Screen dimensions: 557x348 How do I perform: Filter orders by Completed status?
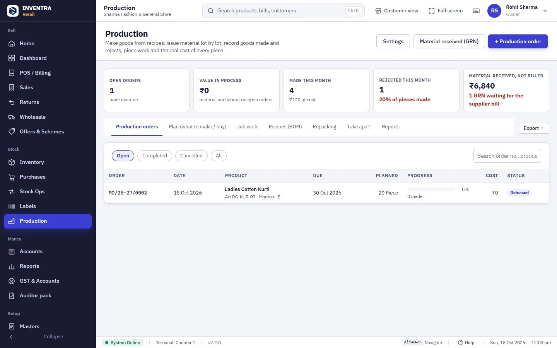[155, 156]
